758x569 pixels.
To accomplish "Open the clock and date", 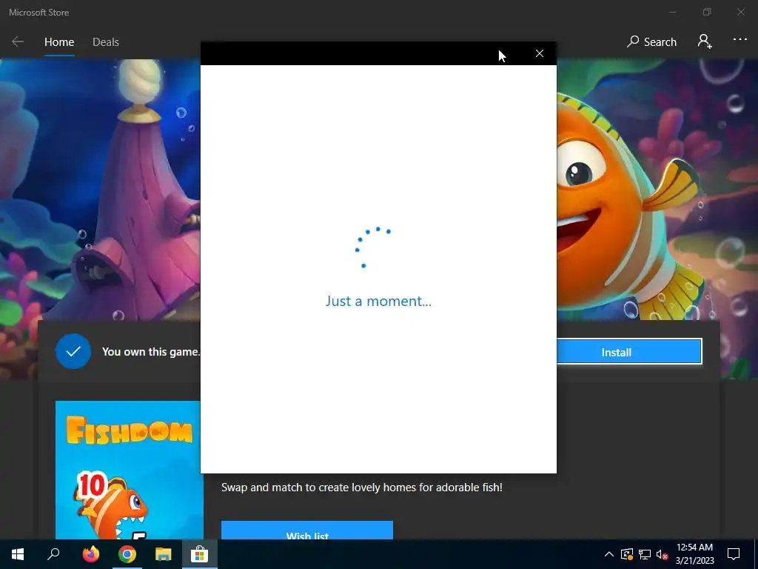I will [694, 554].
